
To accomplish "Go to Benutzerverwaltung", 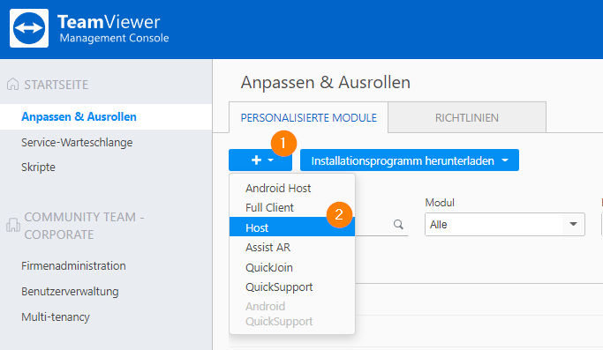I will point(70,292).
